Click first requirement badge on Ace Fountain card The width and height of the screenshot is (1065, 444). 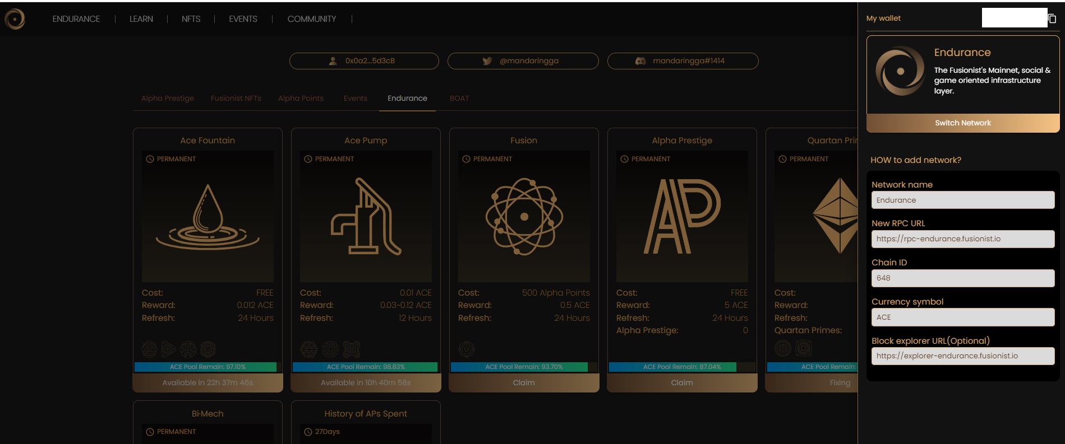[x=150, y=349]
